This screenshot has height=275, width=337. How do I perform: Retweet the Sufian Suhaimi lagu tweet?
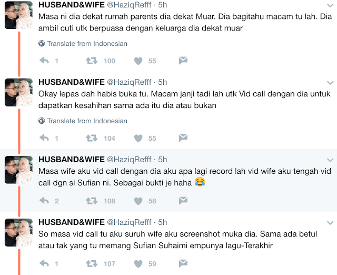[92, 263]
